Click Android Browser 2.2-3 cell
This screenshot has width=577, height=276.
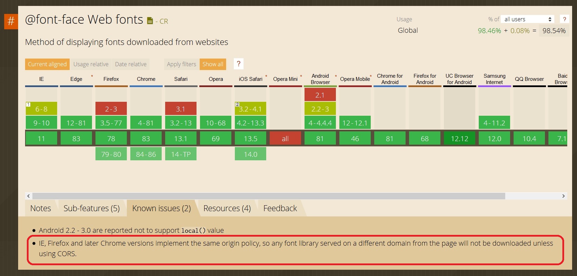tap(320, 108)
